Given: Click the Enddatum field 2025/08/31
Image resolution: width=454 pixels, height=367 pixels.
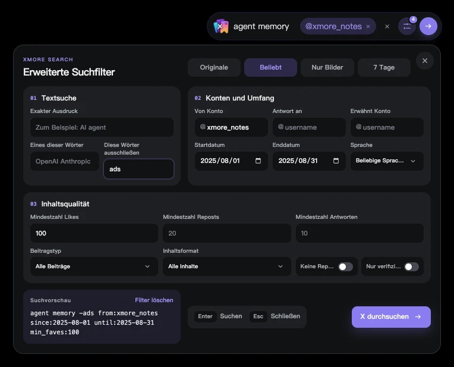Looking at the screenshot, I should tap(309, 161).
